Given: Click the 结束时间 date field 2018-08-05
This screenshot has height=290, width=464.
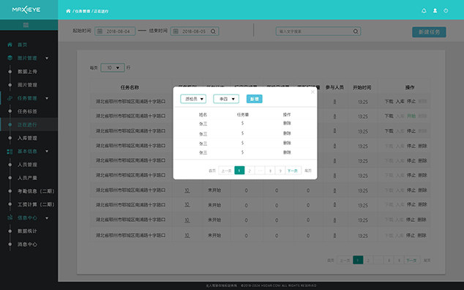Looking at the screenshot, I should (x=195, y=31).
